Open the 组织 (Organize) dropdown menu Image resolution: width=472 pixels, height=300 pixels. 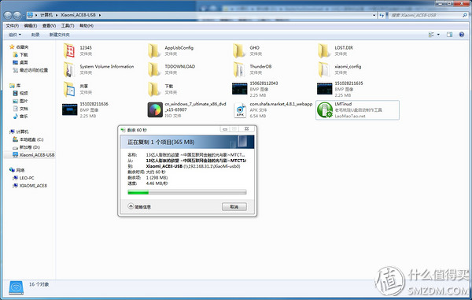(15, 35)
